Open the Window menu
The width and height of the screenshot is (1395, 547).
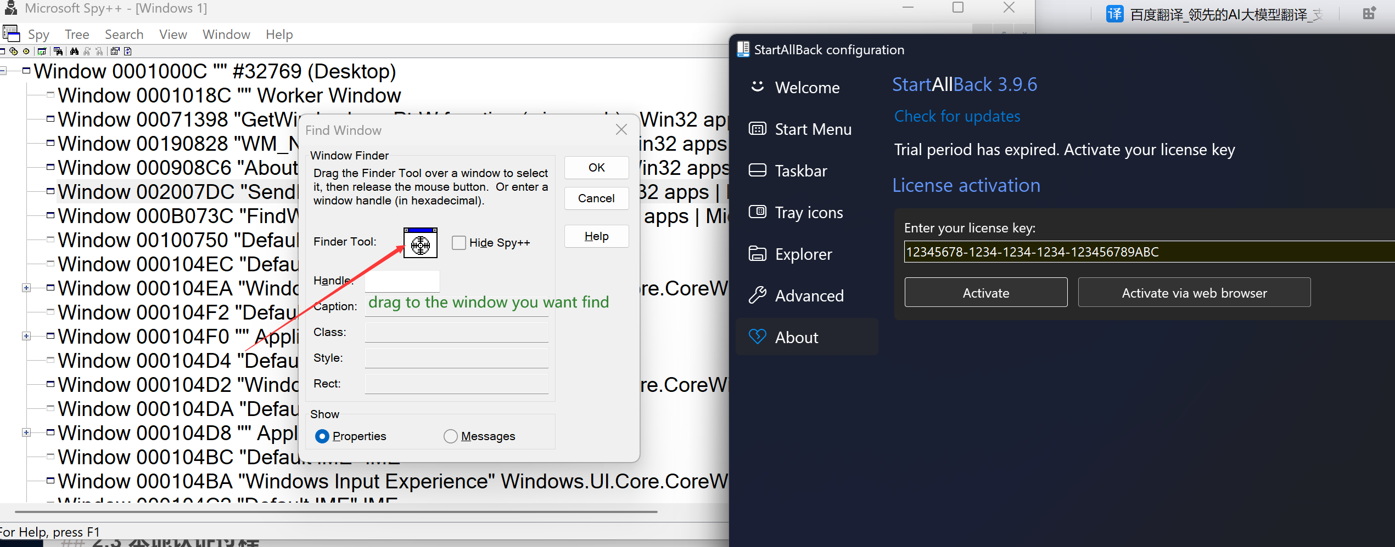[226, 35]
